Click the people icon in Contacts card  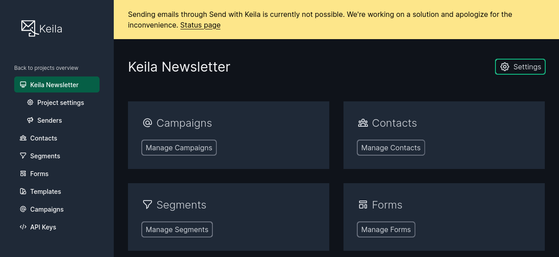(x=363, y=123)
